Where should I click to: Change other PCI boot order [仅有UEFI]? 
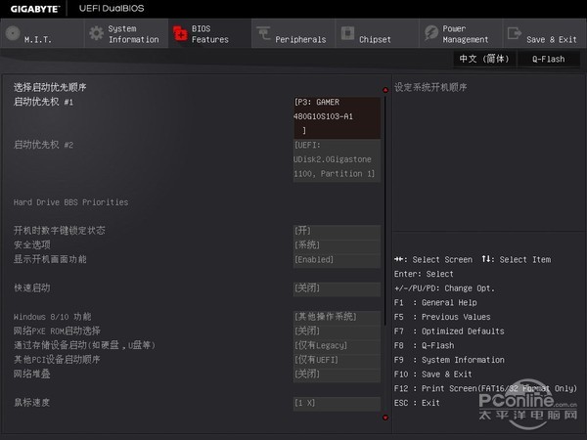337,361
